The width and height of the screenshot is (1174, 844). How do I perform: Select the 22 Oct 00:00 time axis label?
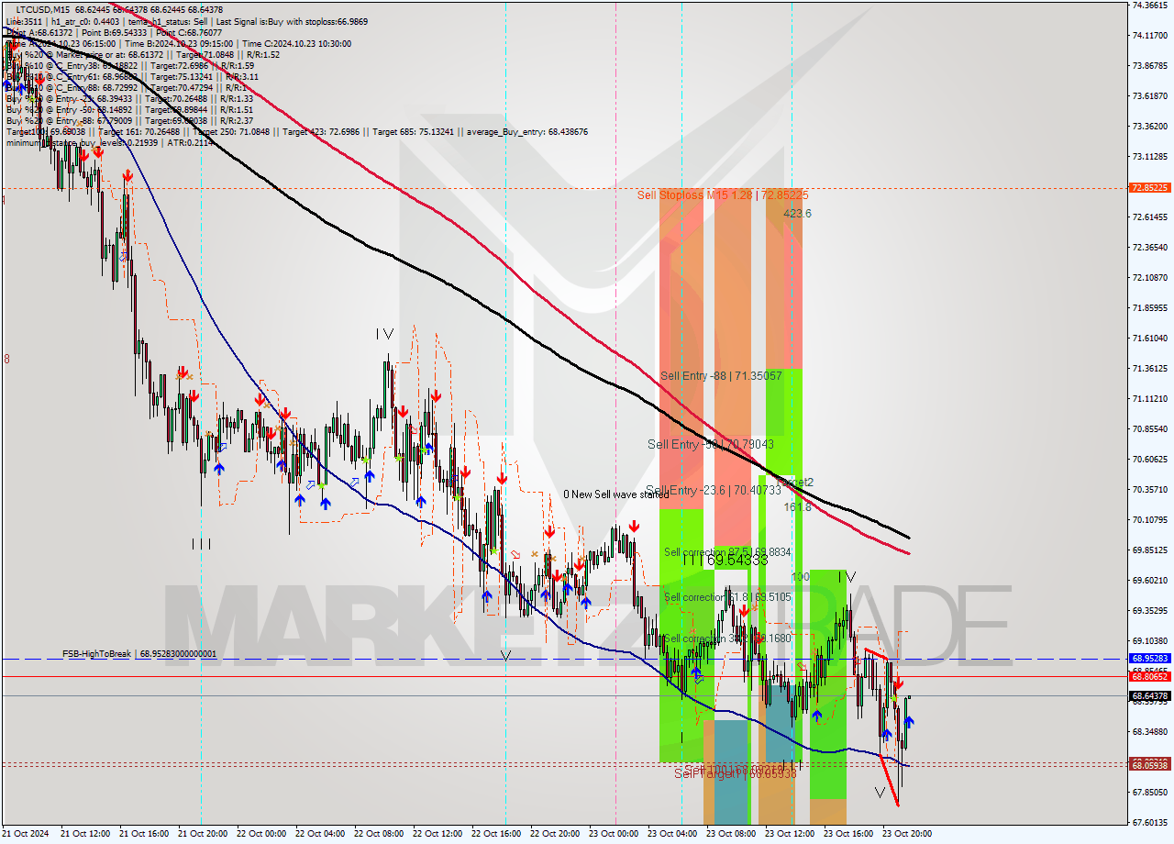(260, 834)
